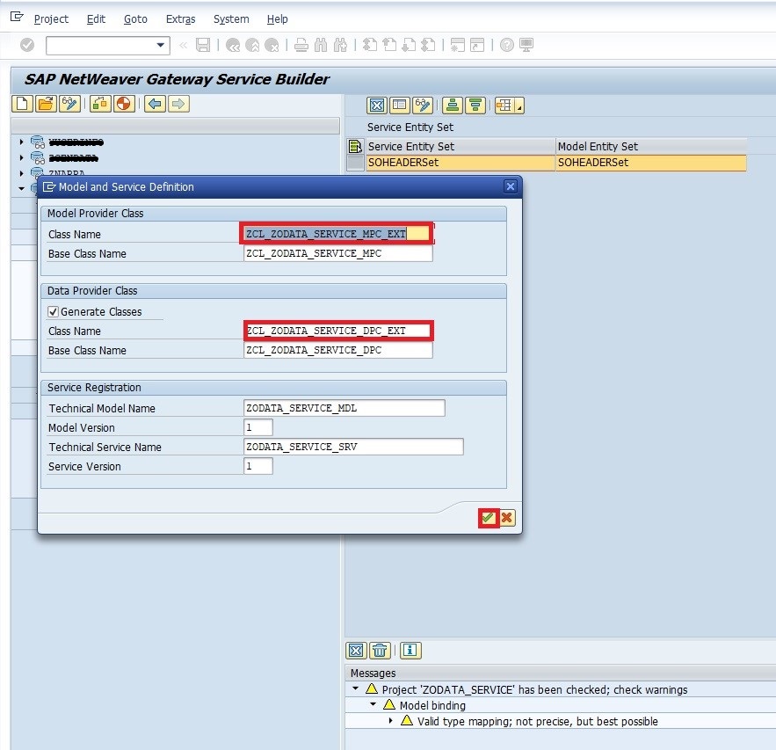
Task: Toggle Display/Change icon in the project tree toolbar
Action: [69, 104]
